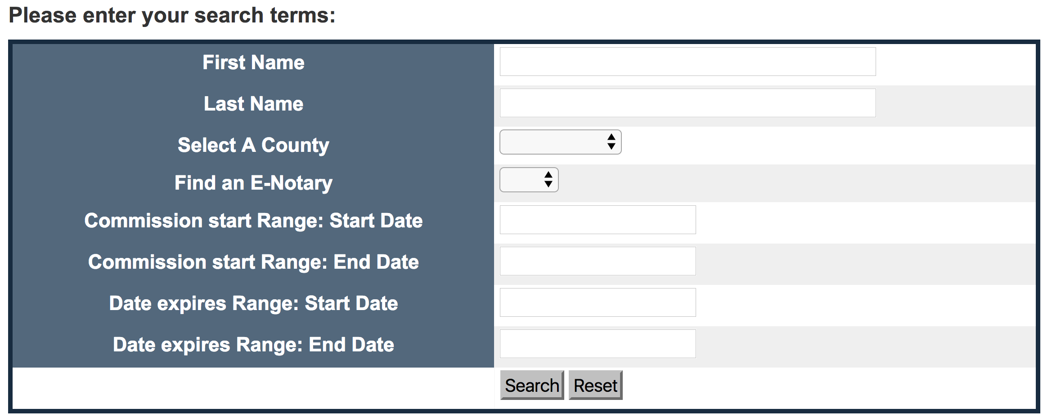This screenshot has height=417, width=1043.
Task: Focus the Commission start Range Start Date field
Action: coord(598,220)
